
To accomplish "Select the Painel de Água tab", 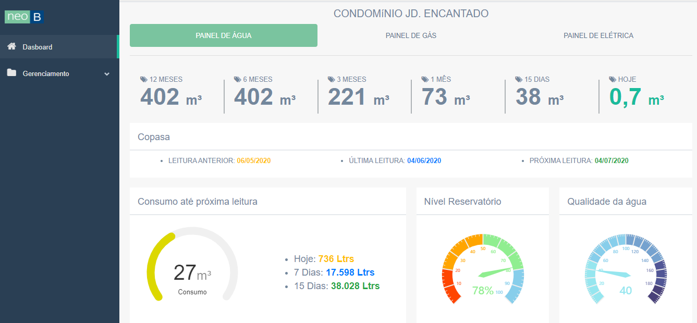I will [x=223, y=35].
